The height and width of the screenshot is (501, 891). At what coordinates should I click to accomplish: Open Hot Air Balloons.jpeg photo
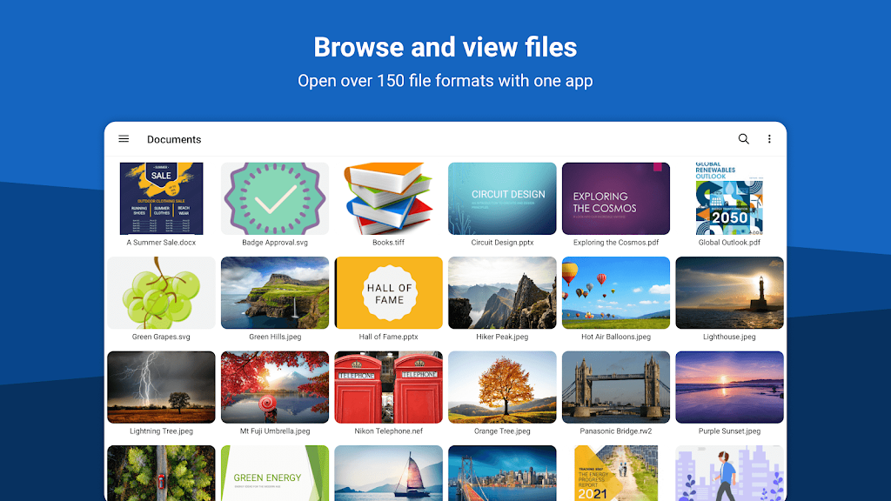coord(616,293)
